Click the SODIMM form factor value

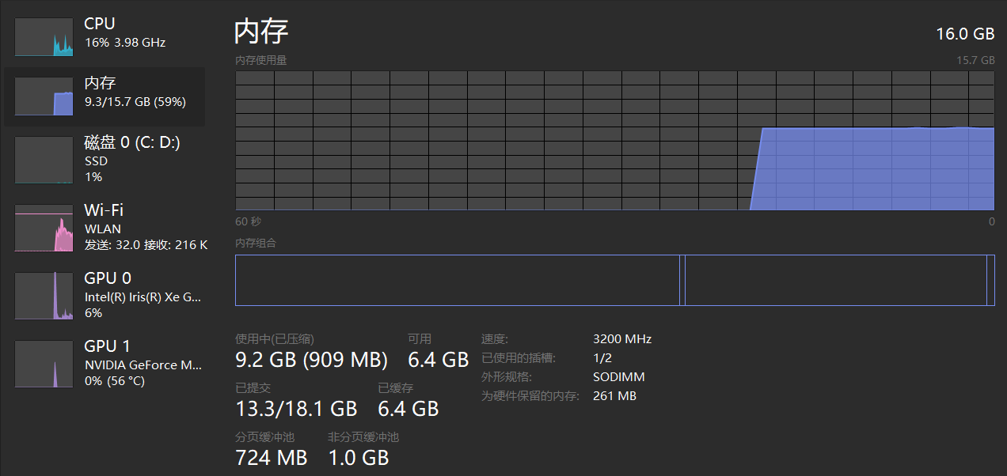point(618,377)
